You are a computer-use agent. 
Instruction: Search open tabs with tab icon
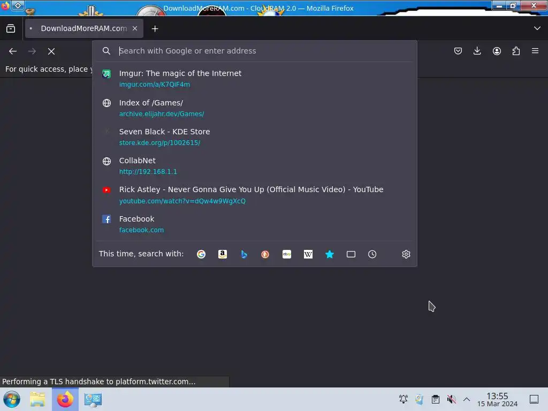(x=351, y=254)
